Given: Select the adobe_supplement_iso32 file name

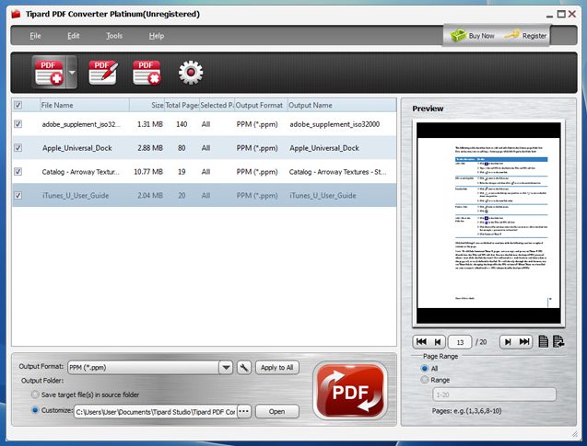Looking at the screenshot, I should [81, 124].
